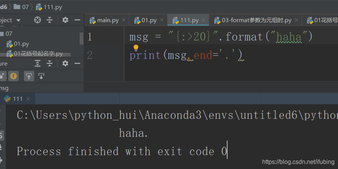This screenshot has height=169, width=338.
Task: Collapse all in the Project panel toolbar
Action: pyautogui.click(x=50, y=20)
